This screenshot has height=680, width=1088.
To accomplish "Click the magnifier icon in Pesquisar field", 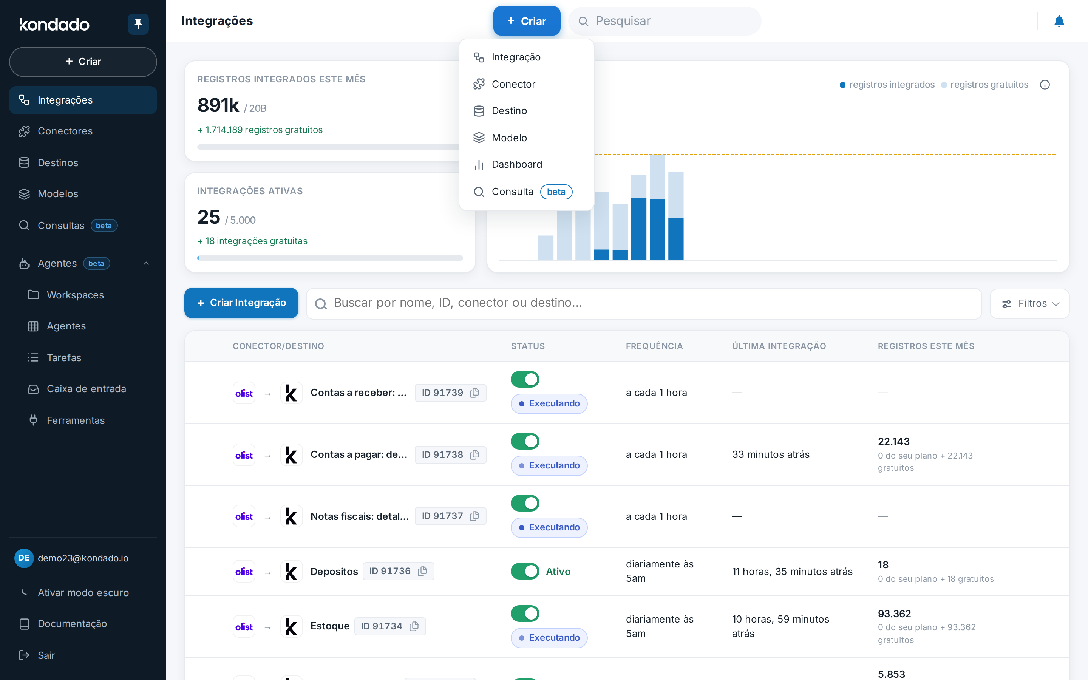I will click(x=583, y=21).
